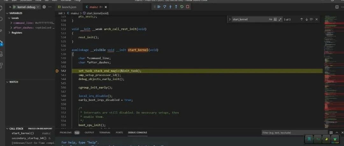This screenshot has height=146, width=344.
Task: Select the Unknown/Just-In-Time stack frame
Action: click(30, 143)
